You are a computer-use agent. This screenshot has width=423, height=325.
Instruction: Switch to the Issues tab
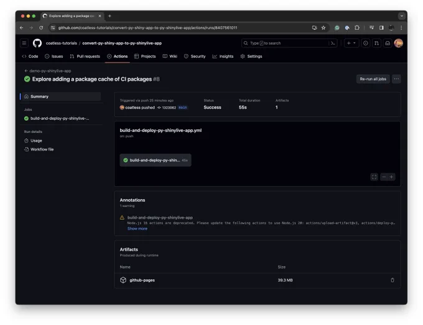click(54, 57)
